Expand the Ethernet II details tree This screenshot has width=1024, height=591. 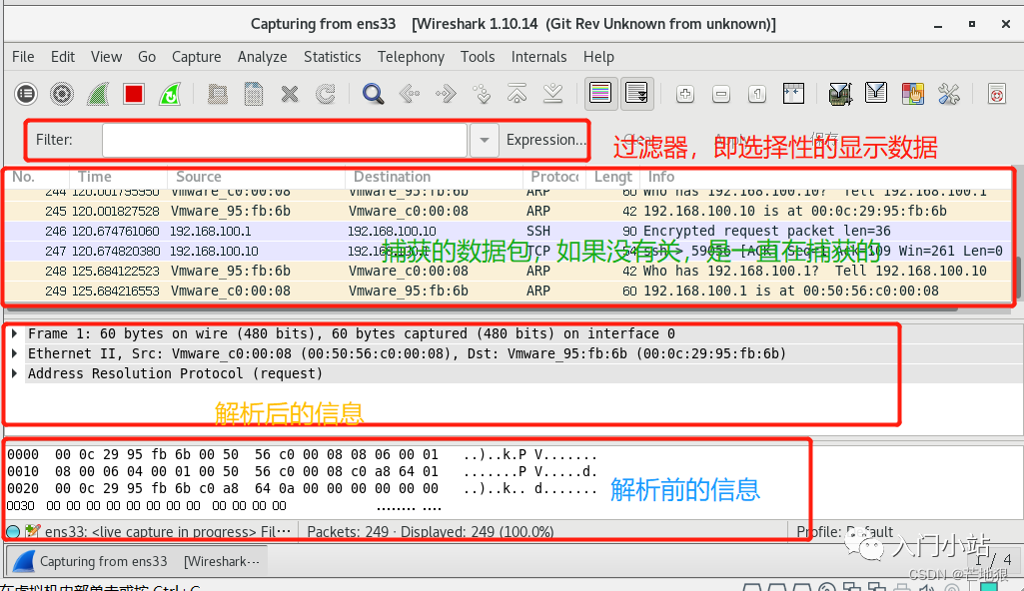14,353
